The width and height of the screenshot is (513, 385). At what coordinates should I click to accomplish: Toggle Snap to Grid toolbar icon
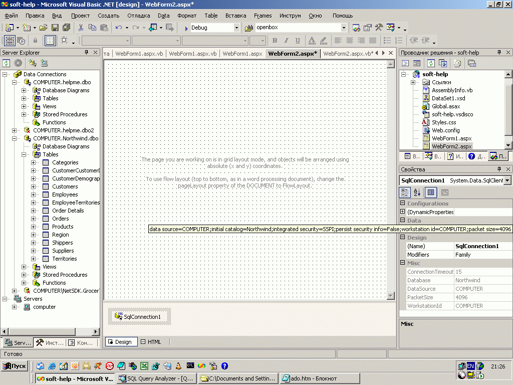pyautogui.click(x=65, y=41)
